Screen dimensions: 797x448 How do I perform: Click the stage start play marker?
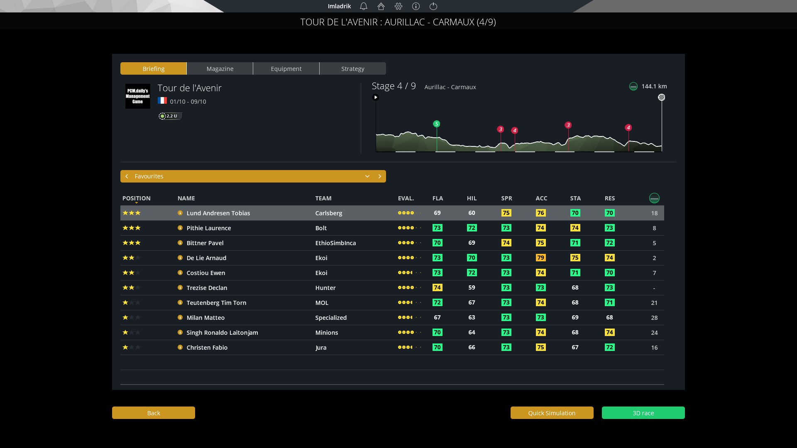coord(376,97)
